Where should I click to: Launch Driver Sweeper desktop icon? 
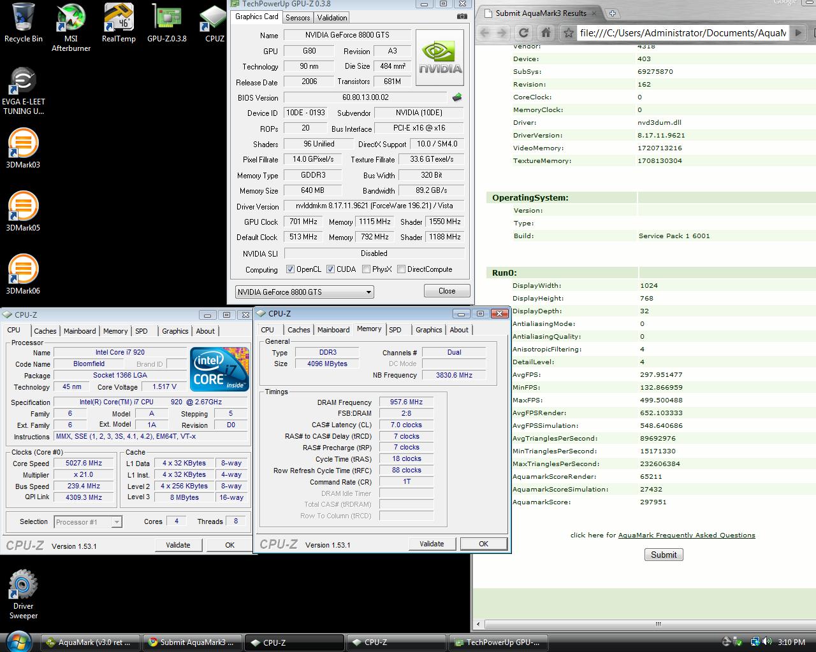[x=24, y=594]
